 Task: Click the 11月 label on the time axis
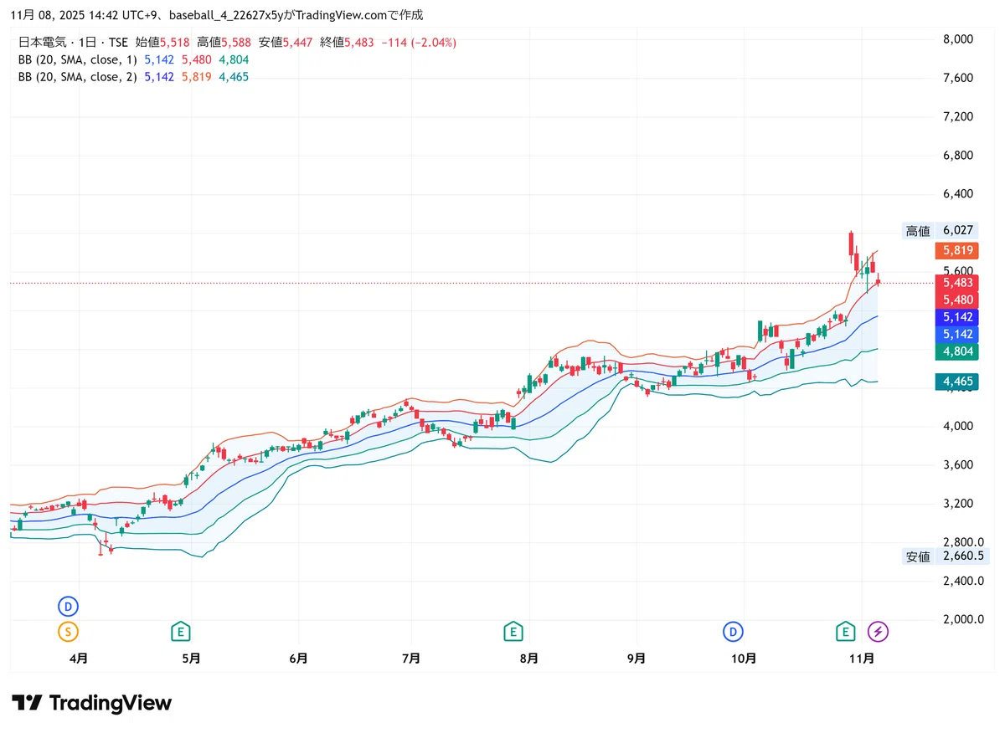[x=862, y=659]
